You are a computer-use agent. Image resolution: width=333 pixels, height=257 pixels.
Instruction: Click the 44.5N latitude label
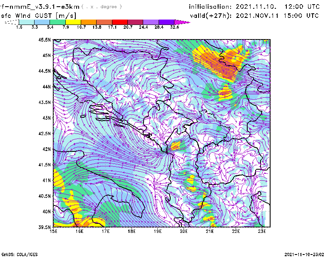pos(45,71)
